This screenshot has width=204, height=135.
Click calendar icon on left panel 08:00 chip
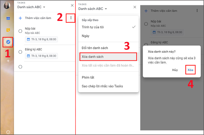click(x=28, y=39)
